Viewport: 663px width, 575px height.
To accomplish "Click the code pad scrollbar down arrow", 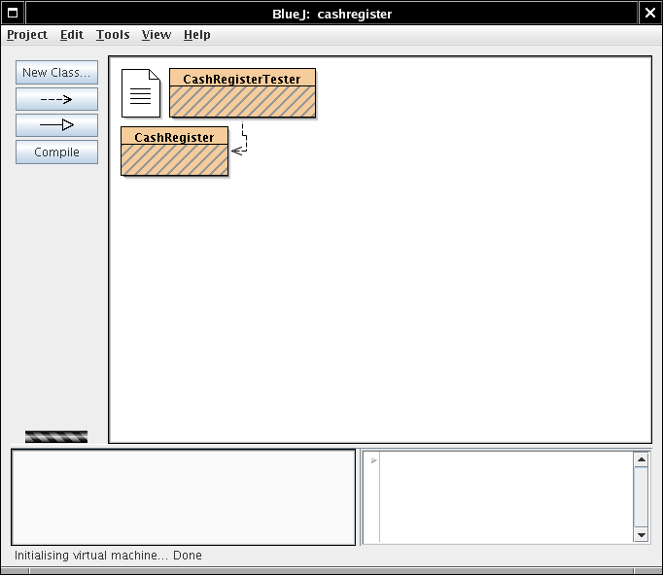I will (641, 534).
